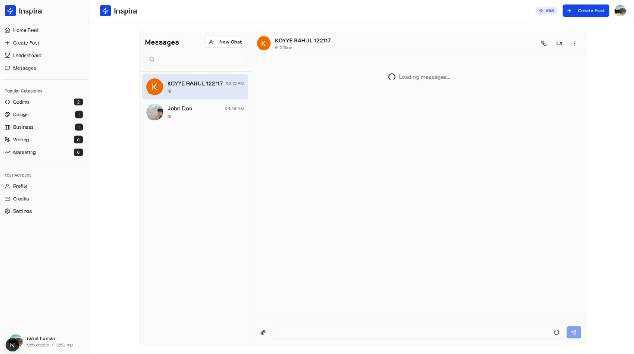Click the Inspira lightning logo in the sidebar
This screenshot has height=354, width=634.
[x=10, y=11]
